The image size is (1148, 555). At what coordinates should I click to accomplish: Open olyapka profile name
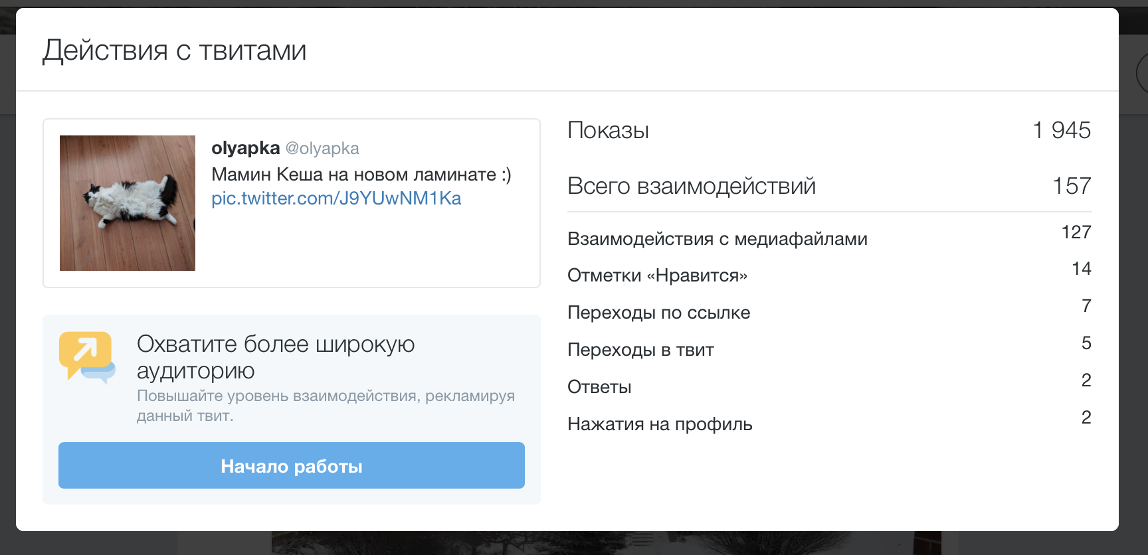tap(246, 148)
